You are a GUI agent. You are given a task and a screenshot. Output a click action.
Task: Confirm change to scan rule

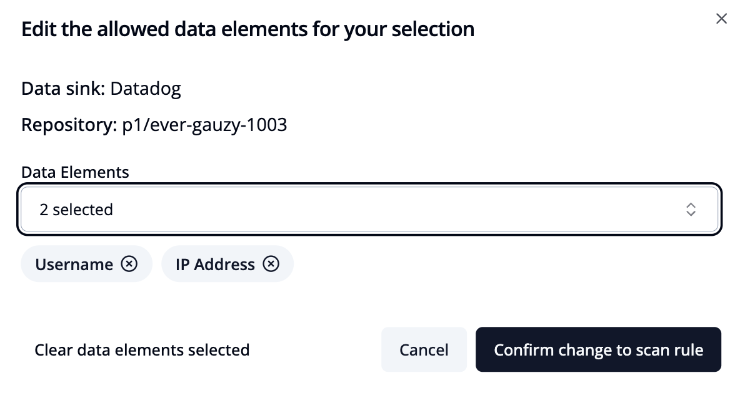tap(598, 350)
